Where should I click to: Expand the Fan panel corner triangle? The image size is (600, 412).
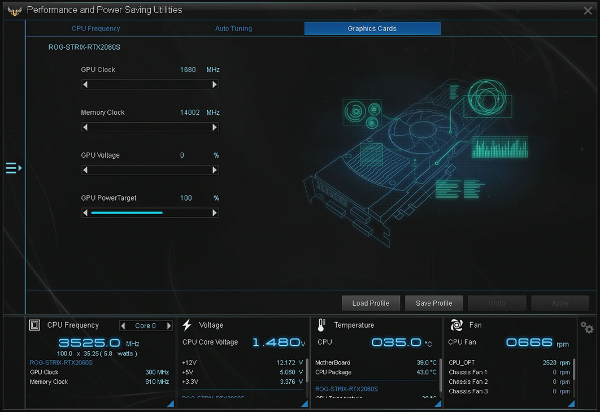tap(571, 403)
